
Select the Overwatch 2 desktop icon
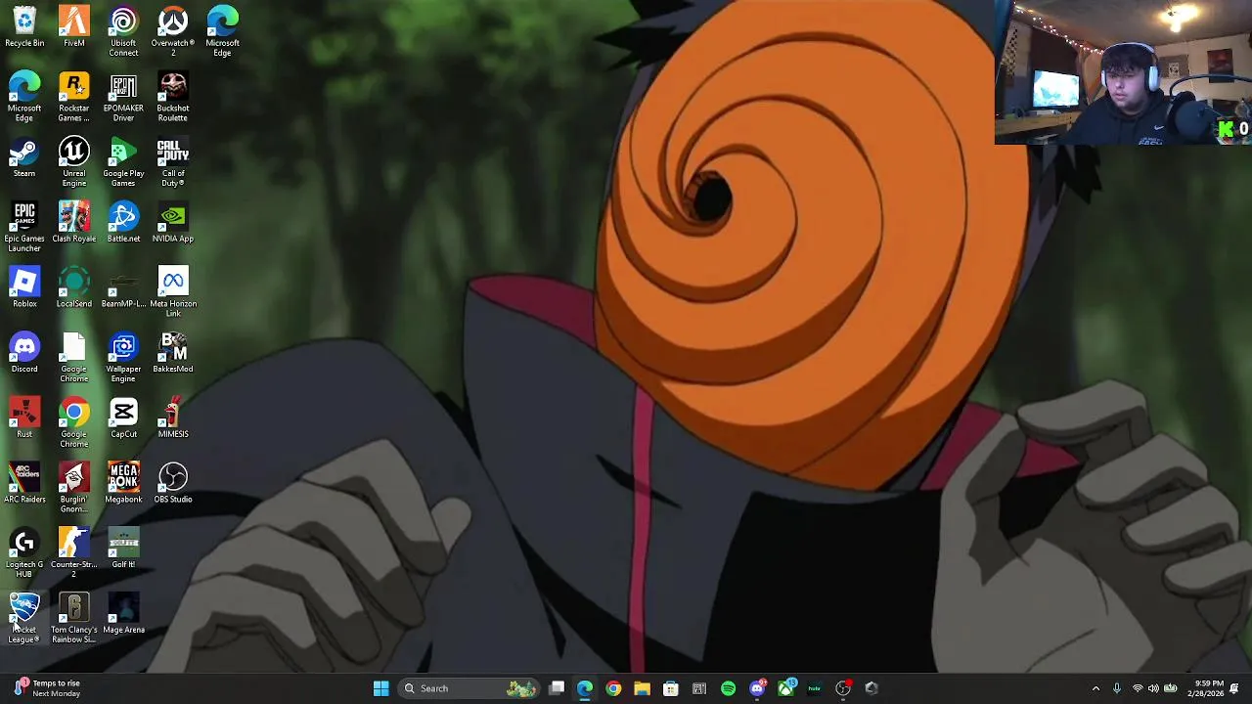pos(173,32)
